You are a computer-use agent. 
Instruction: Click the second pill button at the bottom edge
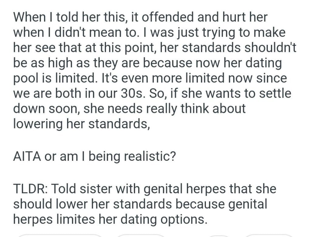point(141,235)
